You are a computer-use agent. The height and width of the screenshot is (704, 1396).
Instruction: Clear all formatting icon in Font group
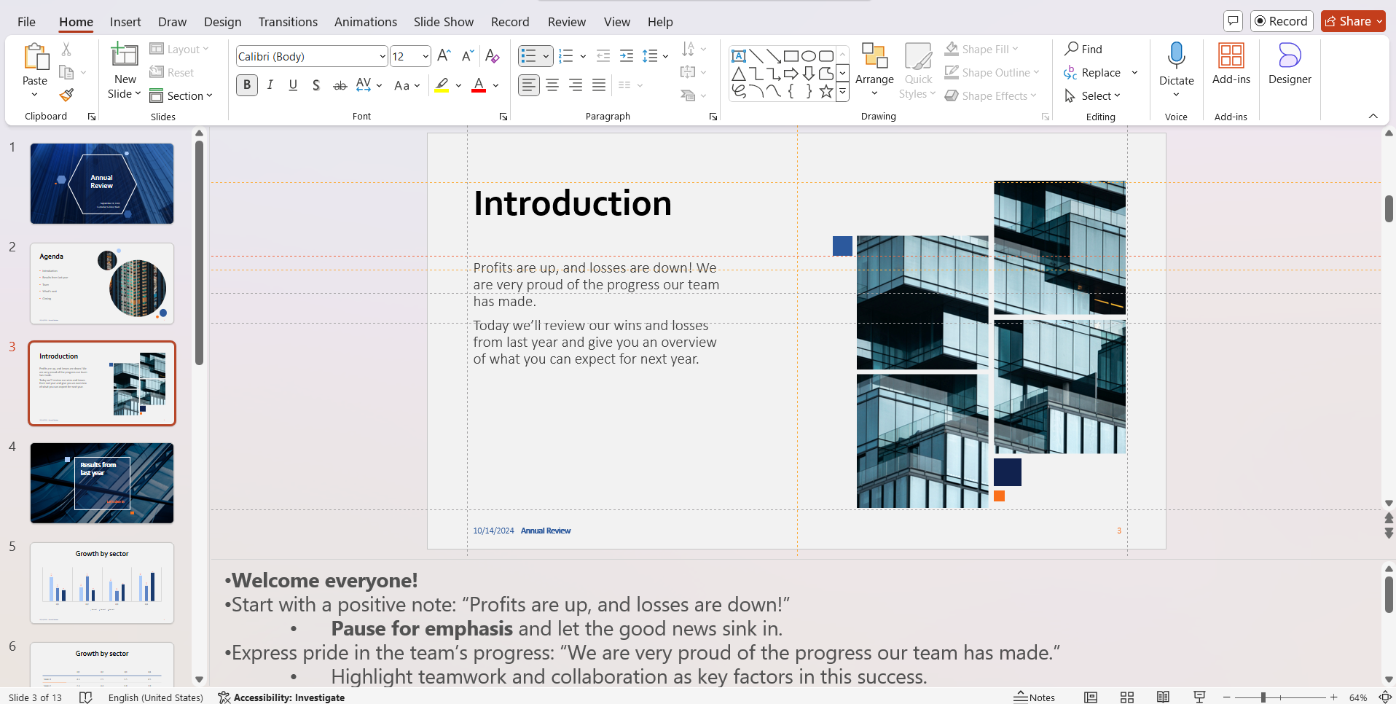coord(493,56)
